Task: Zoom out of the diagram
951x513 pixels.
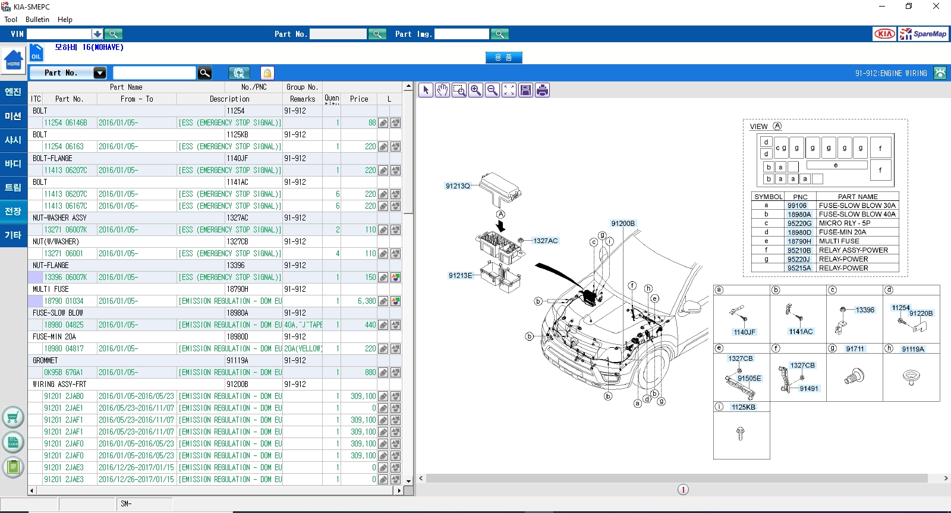Action: click(x=492, y=90)
